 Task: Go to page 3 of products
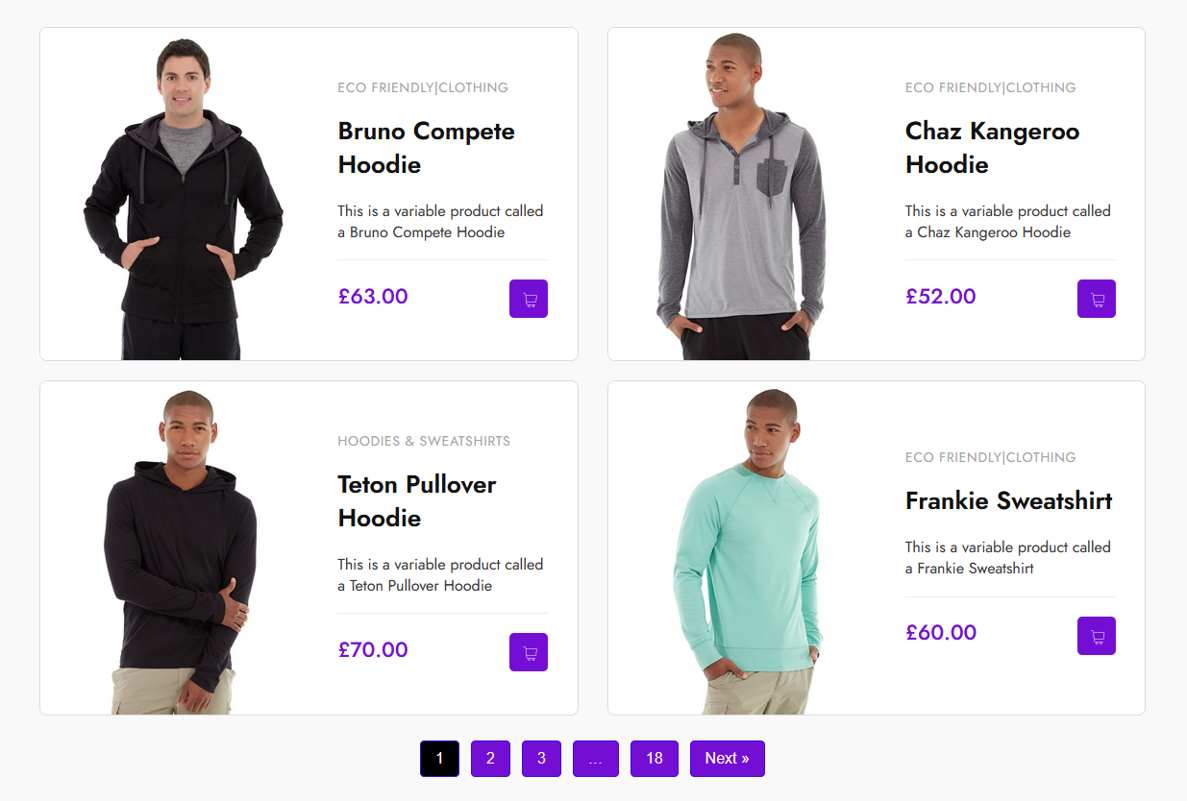pos(541,759)
